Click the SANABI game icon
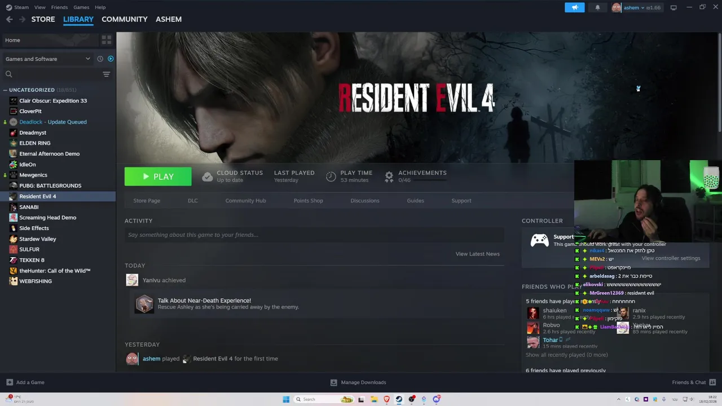This screenshot has width=722, height=406. (14, 207)
